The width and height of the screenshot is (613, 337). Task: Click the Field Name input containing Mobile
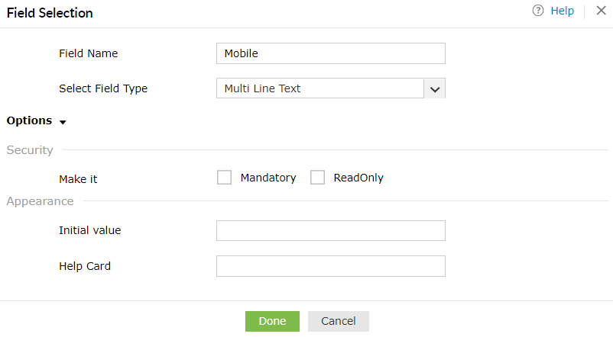pos(330,53)
